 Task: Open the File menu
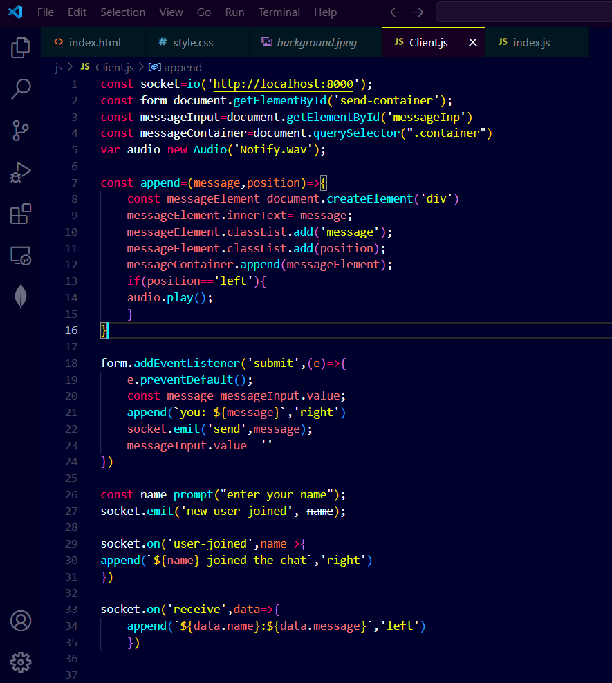click(46, 12)
